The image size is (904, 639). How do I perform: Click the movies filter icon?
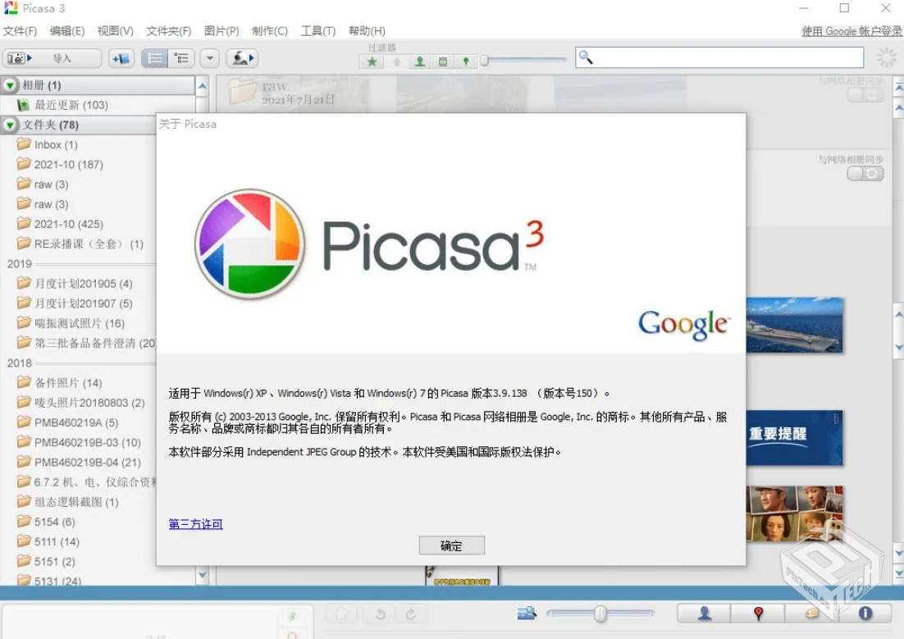pyautogui.click(x=443, y=61)
